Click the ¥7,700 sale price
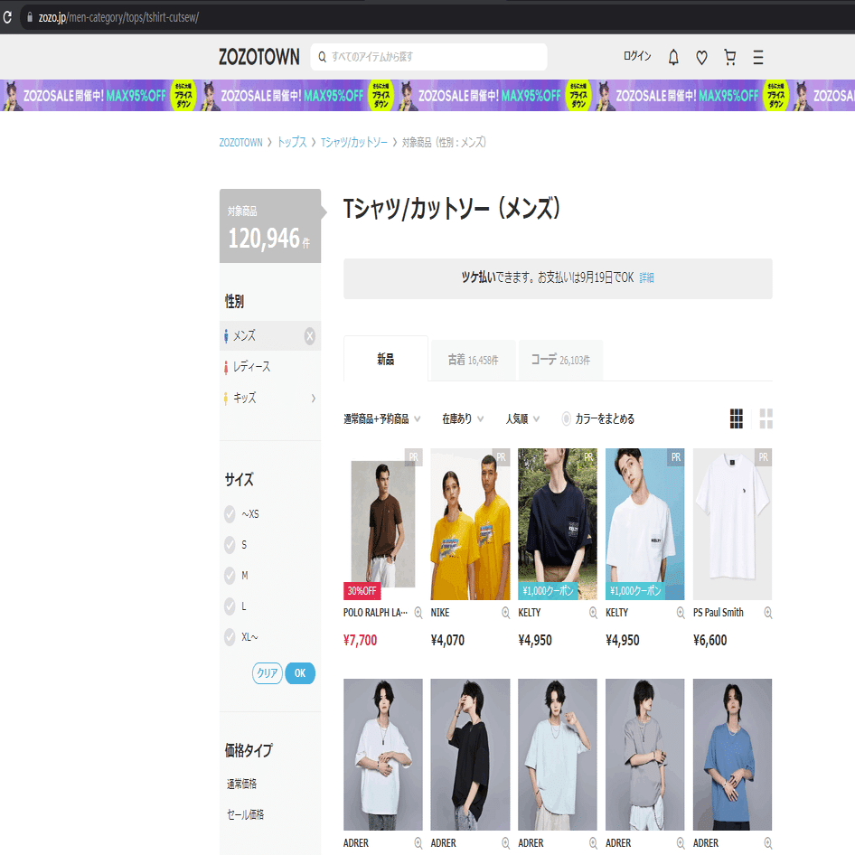The width and height of the screenshot is (855, 855). [x=360, y=640]
